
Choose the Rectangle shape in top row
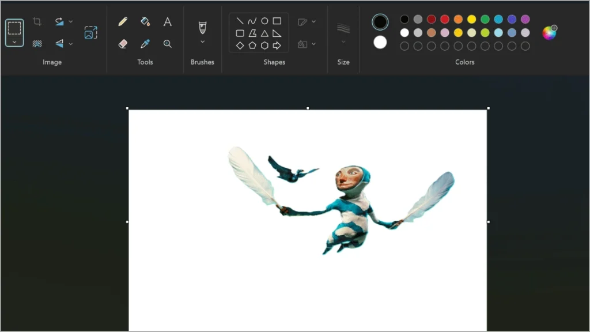pyautogui.click(x=277, y=21)
